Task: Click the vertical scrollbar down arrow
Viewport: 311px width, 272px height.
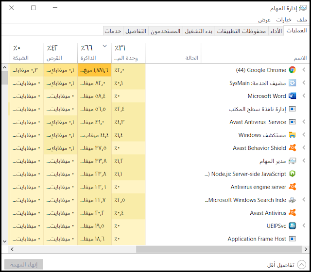Action: (4, 241)
